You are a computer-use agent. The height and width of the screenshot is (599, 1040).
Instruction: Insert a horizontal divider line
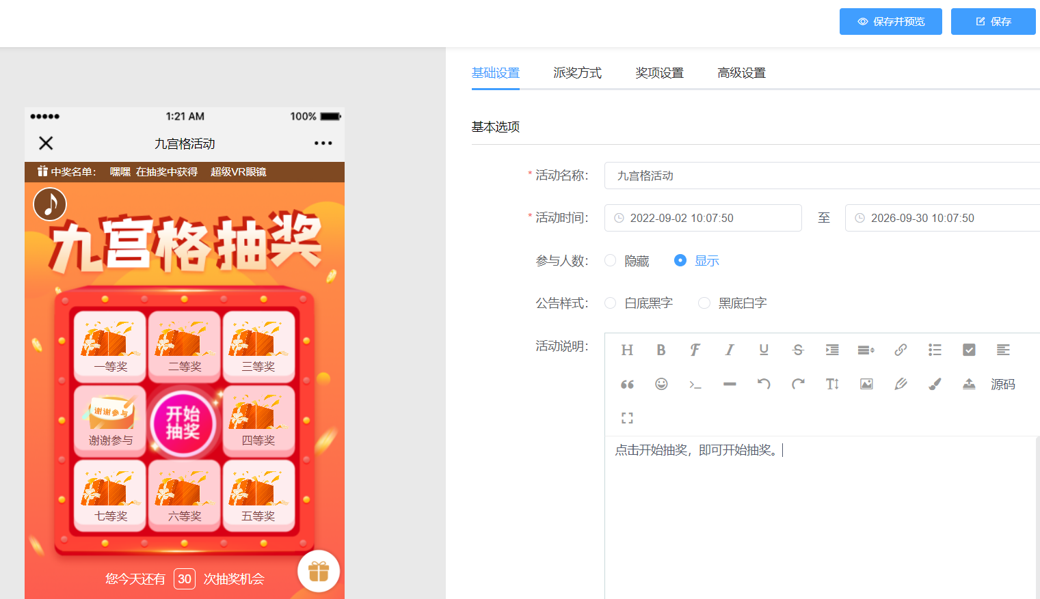730,385
